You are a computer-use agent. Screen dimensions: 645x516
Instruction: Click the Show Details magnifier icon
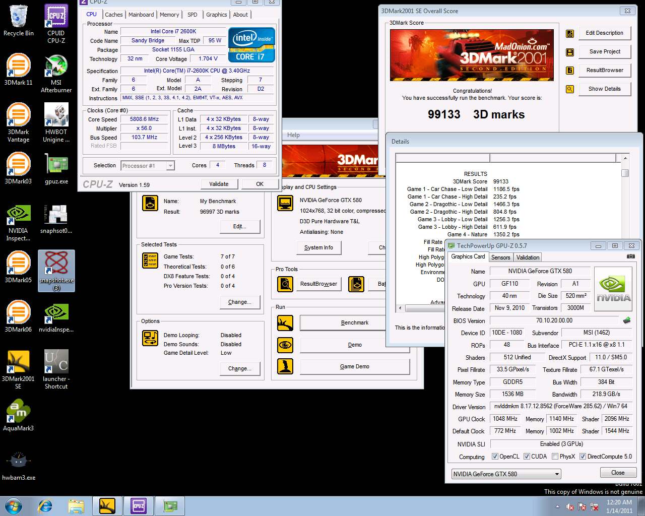pyautogui.click(x=570, y=89)
